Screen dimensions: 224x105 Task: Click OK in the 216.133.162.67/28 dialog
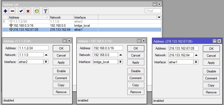211,48
